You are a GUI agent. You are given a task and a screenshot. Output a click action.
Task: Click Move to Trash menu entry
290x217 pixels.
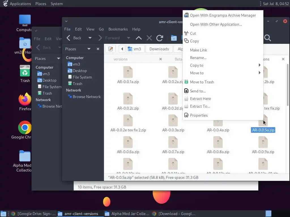(x=223, y=82)
